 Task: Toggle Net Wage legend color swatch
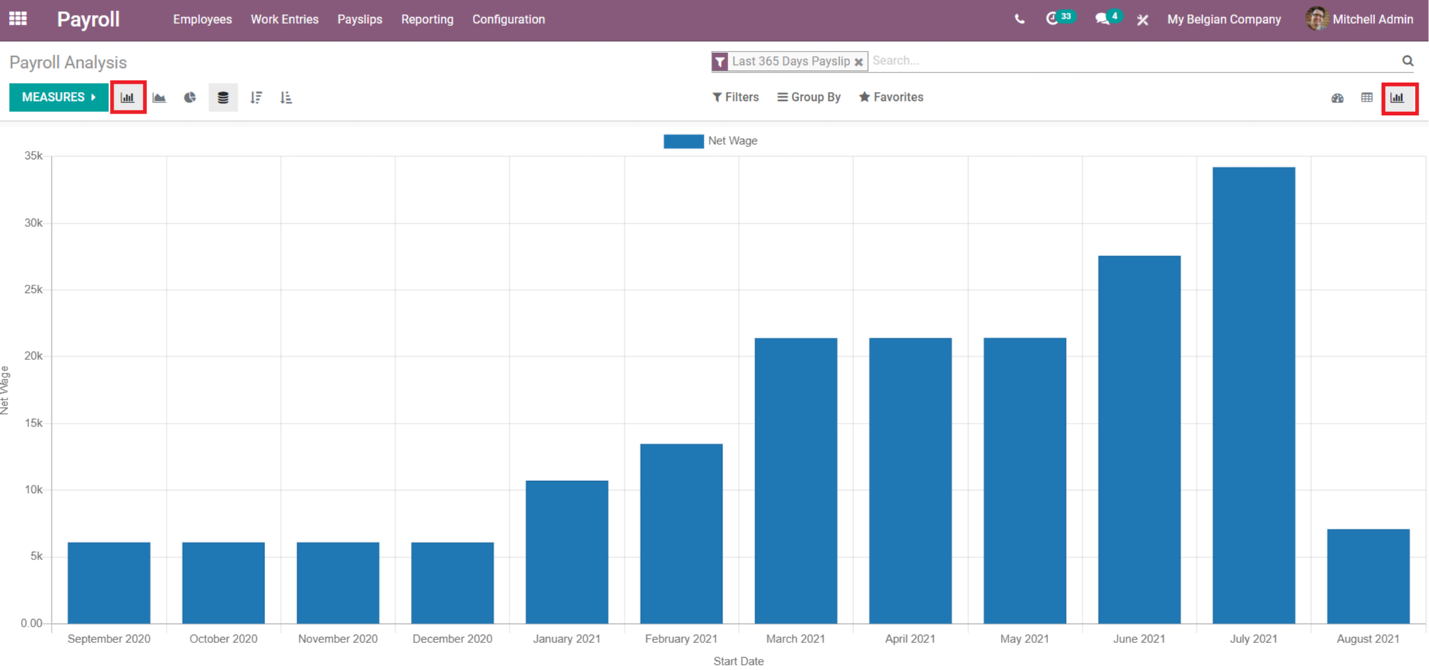[683, 141]
